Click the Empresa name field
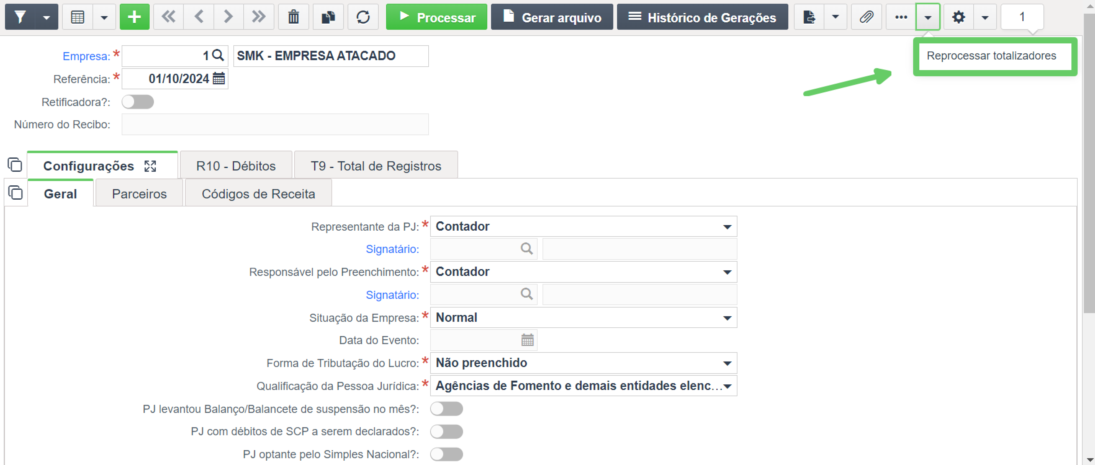The height and width of the screenshot is (465, 1095). (x=331, y=55)
